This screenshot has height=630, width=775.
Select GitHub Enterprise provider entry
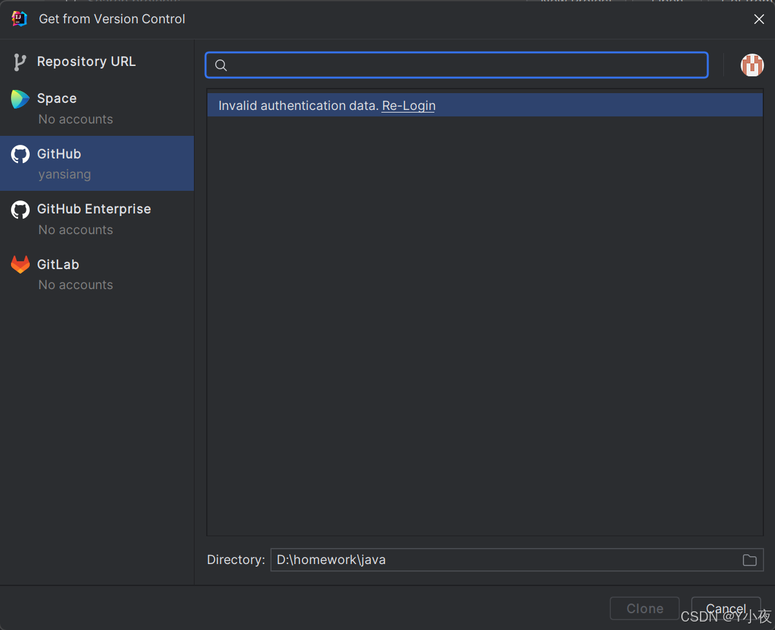click(x=97, y=219)
